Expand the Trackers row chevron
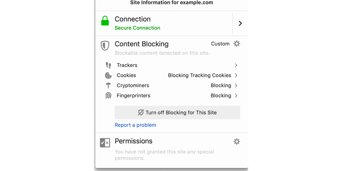This screenshot has width=342, height=171. (x=236, y=65)
